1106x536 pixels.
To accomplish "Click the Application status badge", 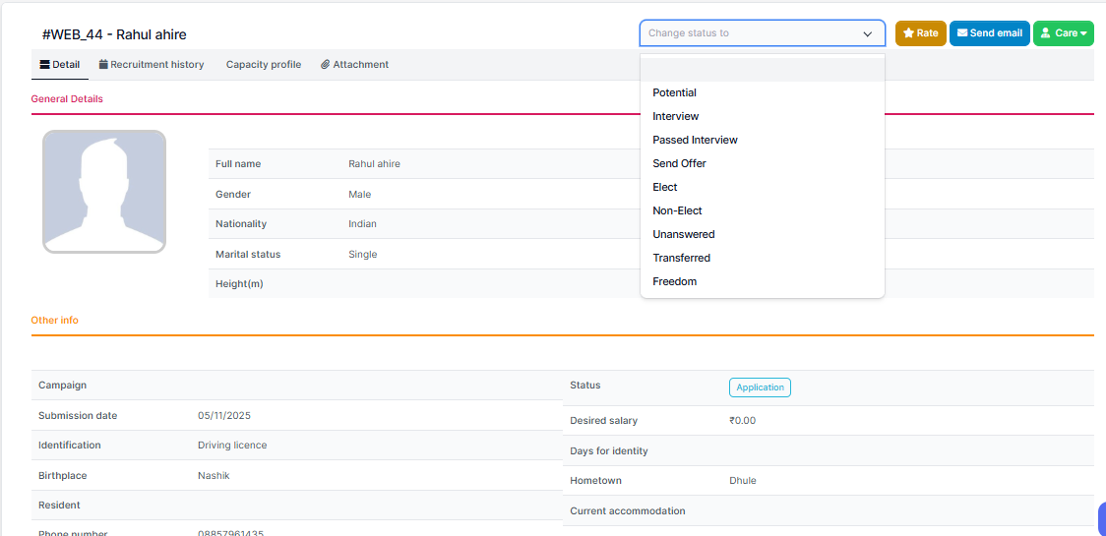I will point(760,387).
